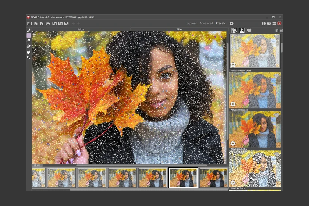The image size is (309, 206).
Task: Apply the AKVIS Bubbles preset thumbnail
Action: tap(255, 129)
